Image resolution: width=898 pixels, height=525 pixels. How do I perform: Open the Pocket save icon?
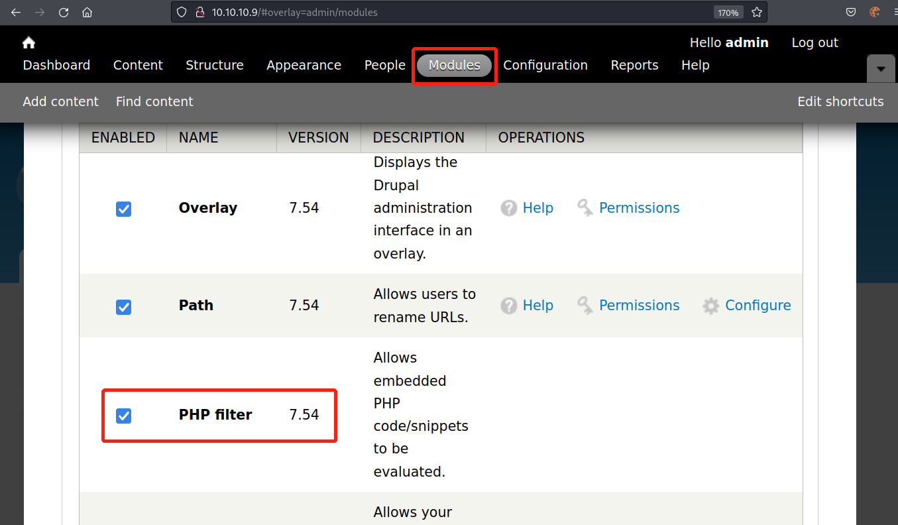(851, 13)
